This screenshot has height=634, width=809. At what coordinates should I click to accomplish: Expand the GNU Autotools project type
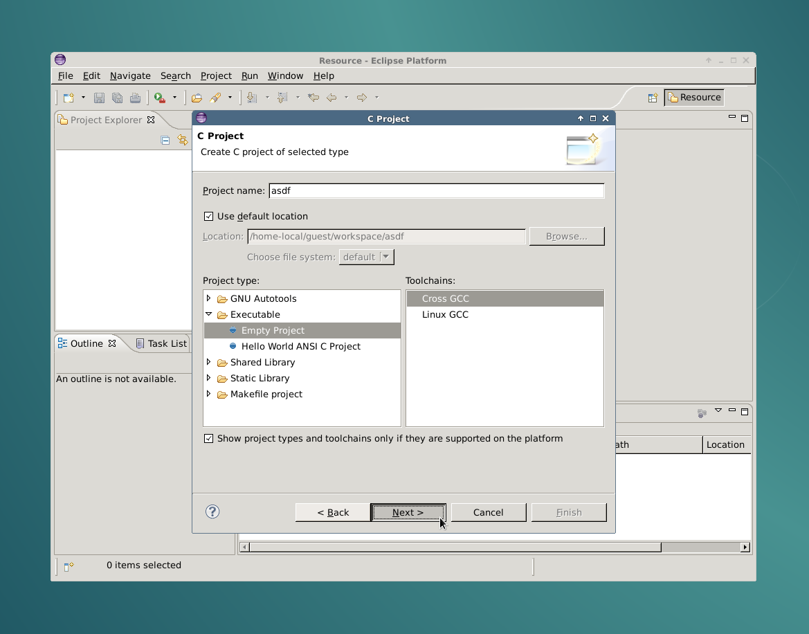[209, 298]
